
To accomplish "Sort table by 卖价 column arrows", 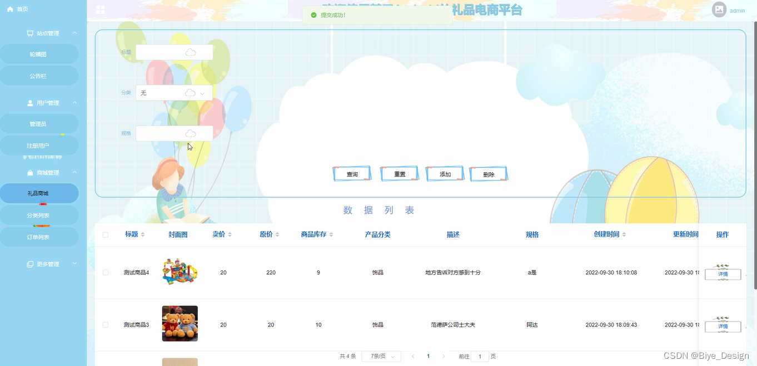I will pyautogui.click(x=230, y=235).
